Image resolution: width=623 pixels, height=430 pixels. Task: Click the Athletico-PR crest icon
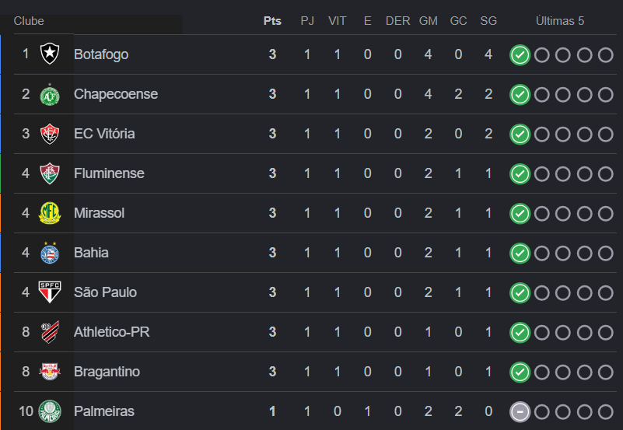tap(50, 332)
